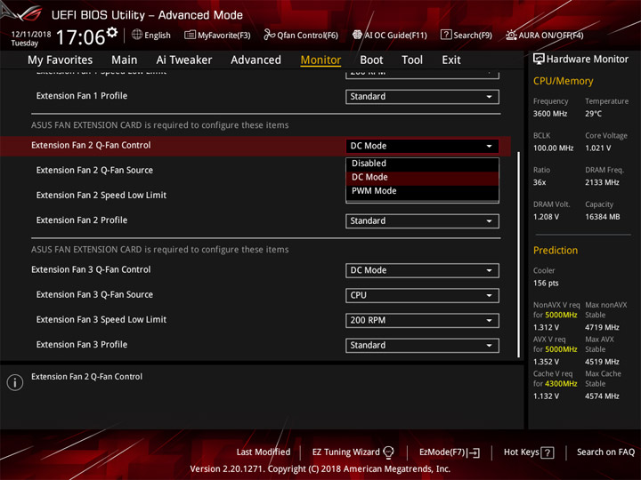Screen dimensions: 641x480
Task: Open the Exit tab
Action: point(450,60)
